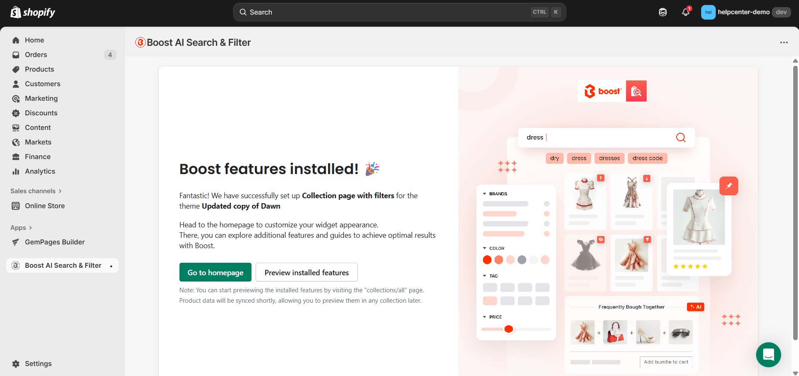
Task: Open GemPages Builder from Apps
Action: [55, 242]
